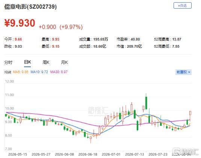Add stock to watchlist with +自选 button
201x158 pixels.
click(x=183, y=6)
